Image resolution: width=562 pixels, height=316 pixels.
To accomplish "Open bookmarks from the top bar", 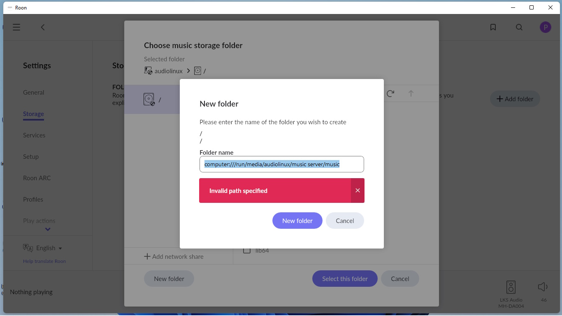I will (x=493, y=27).
